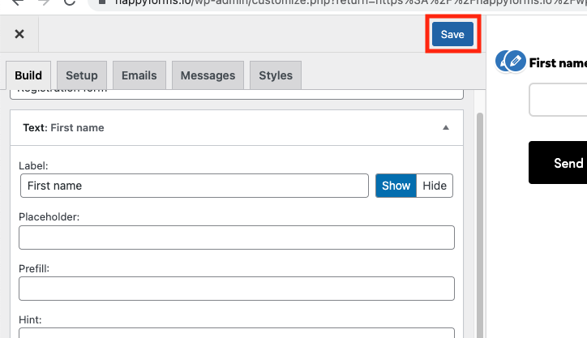Set label visibility to Hide
Screen dimensions: 587x338
point(435,186)
